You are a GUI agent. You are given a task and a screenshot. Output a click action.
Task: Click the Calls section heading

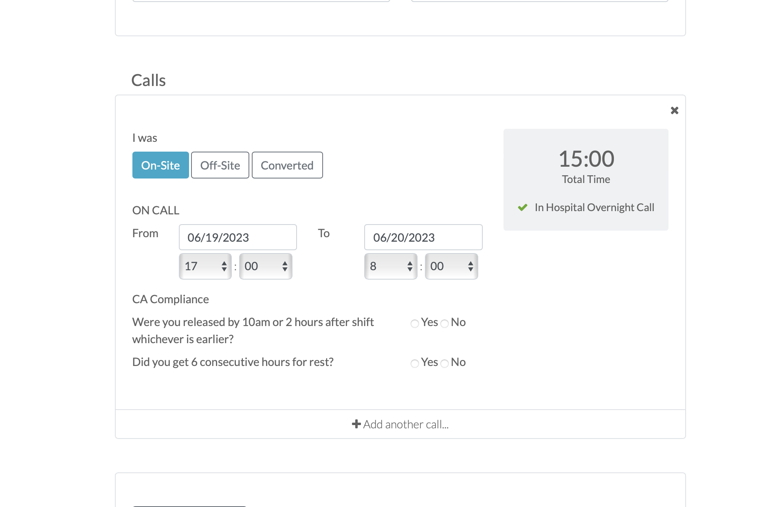pyautogui.click(x=149, y=80)
